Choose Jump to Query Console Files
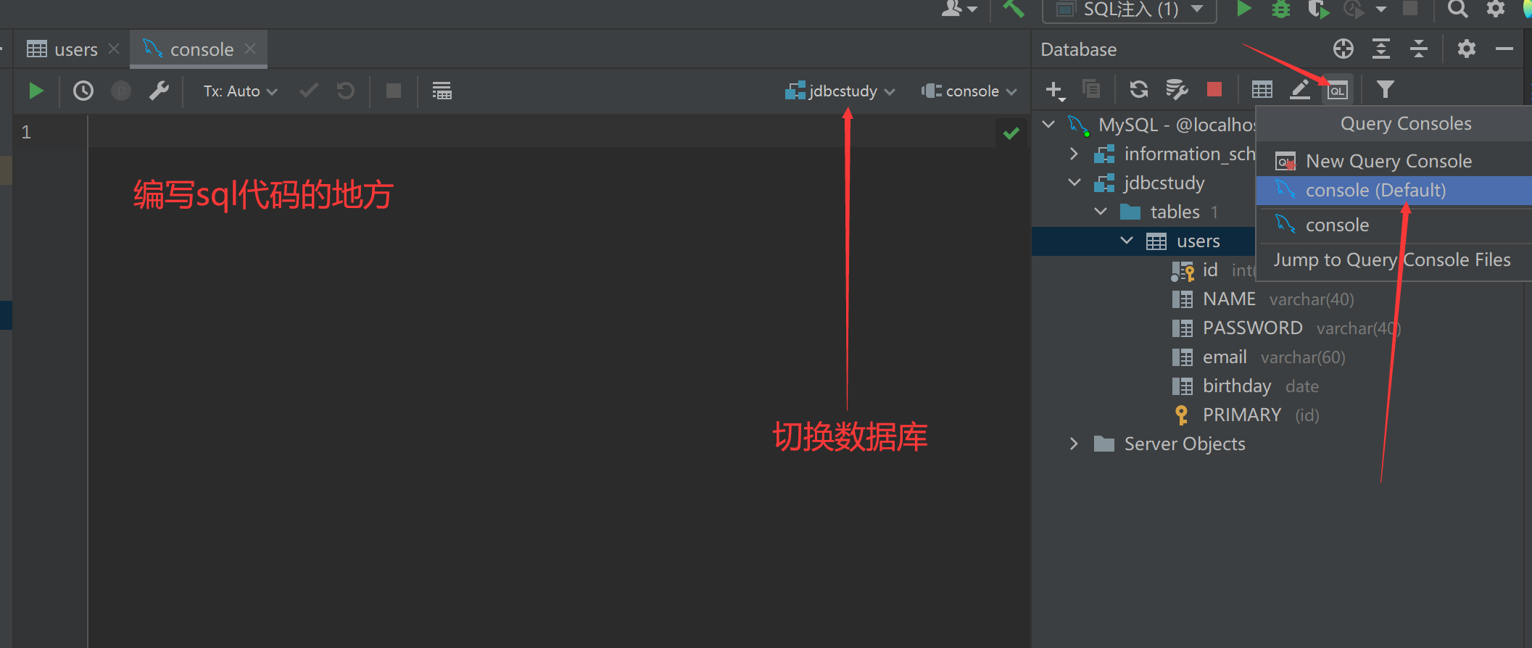This screenshot has height=648, width=1532. [x=1393, y=259]
